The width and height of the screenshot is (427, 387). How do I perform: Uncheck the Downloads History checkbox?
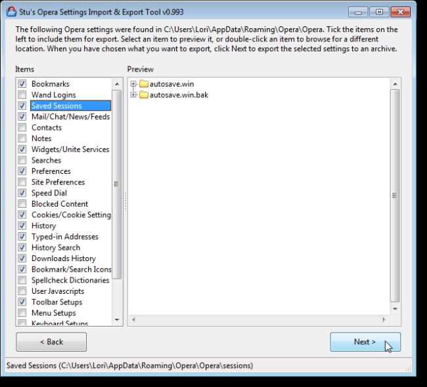[x=22, y=258]
